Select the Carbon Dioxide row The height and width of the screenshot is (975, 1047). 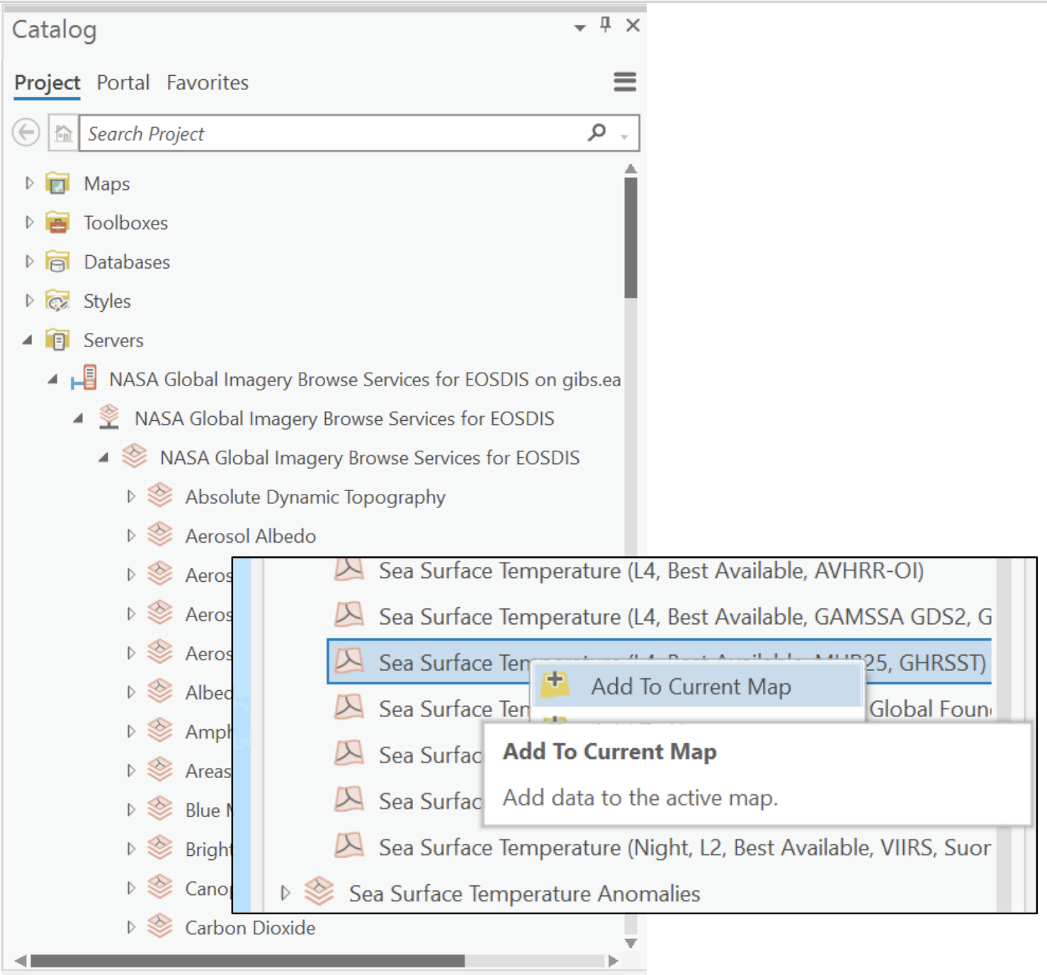pyautogui.click(x=250, y=927)
